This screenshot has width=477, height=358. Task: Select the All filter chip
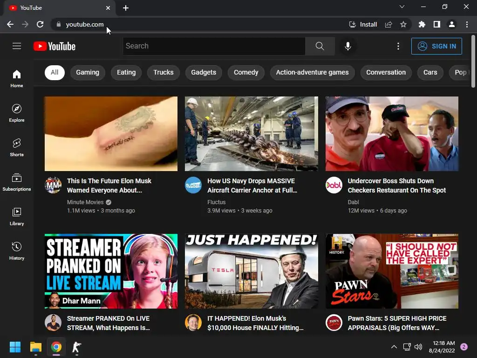point(55,72)
